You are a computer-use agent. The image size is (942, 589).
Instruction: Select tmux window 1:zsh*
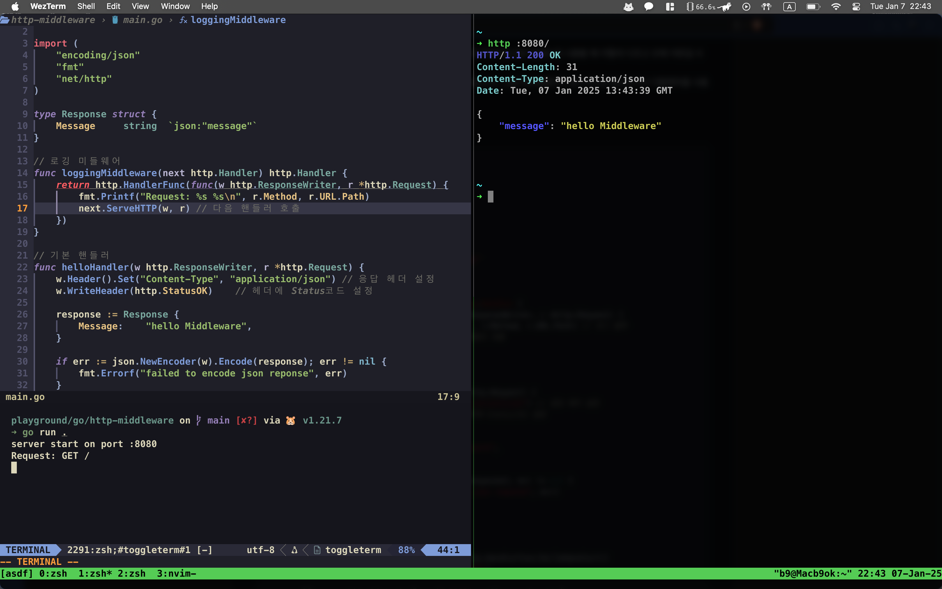click(x=95, y=573)
